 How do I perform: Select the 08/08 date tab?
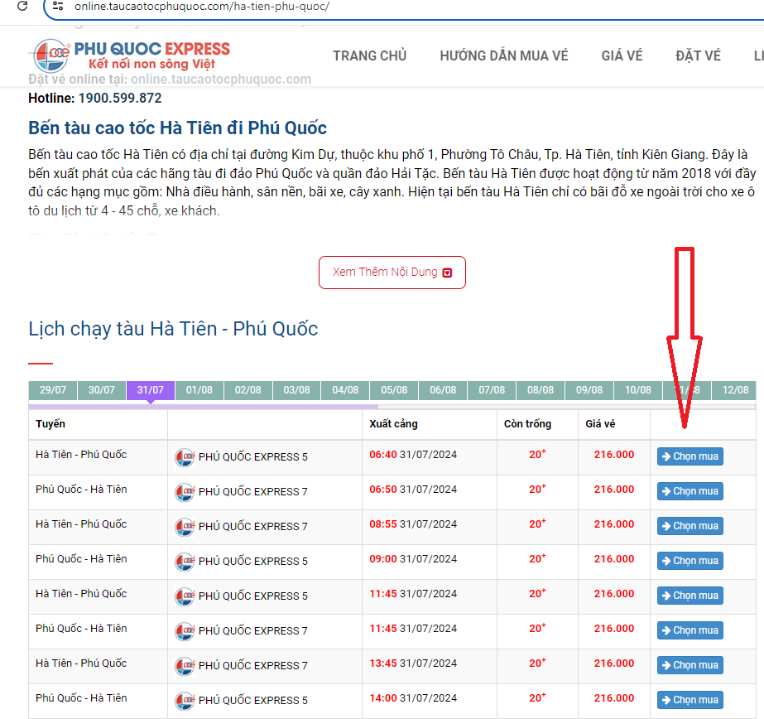coord(541,390)
